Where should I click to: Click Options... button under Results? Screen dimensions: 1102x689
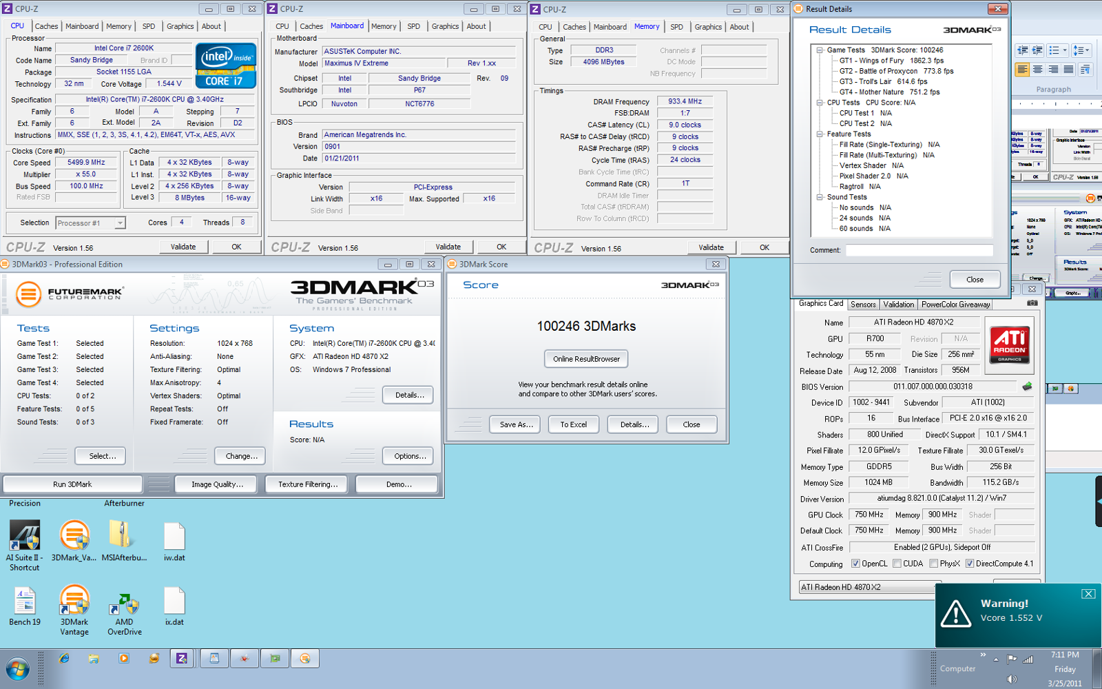point(408,456)
